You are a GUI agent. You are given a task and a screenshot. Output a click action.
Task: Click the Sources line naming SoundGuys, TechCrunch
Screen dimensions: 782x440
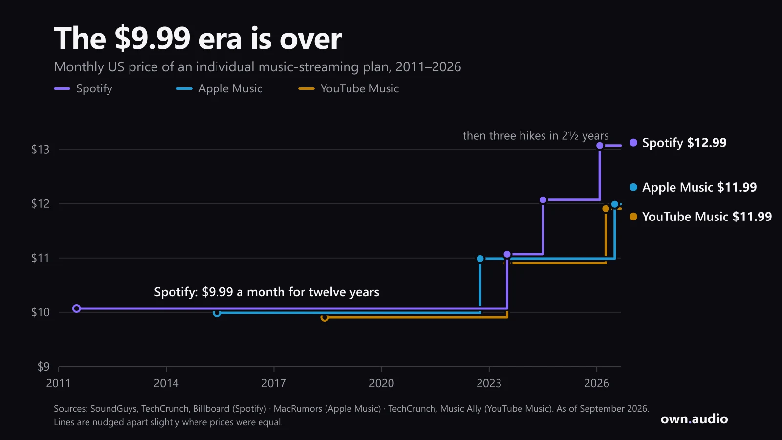click(351, 409)
